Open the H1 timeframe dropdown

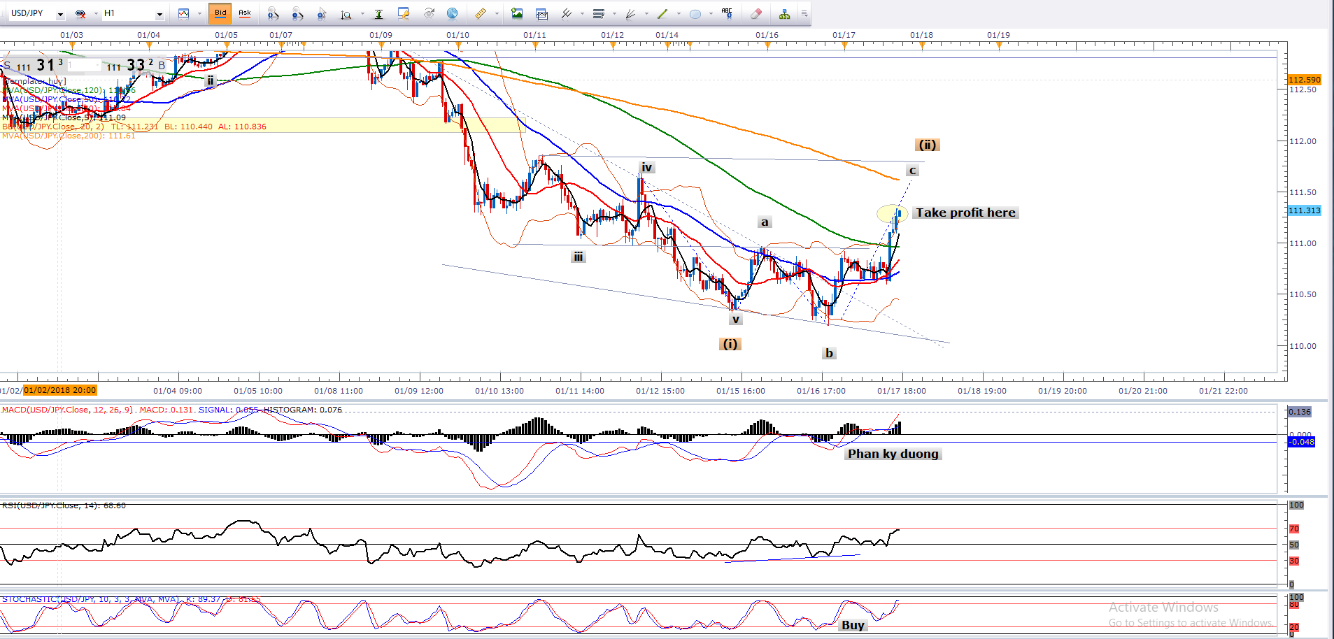click(x=159, y=14)
